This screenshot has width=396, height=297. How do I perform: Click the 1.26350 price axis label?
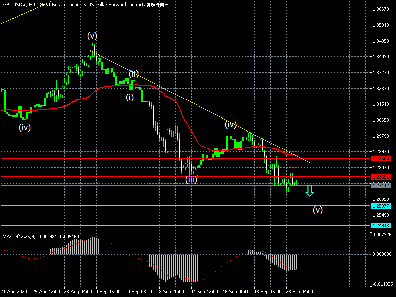pyautogui.click(x=381, y=199)
